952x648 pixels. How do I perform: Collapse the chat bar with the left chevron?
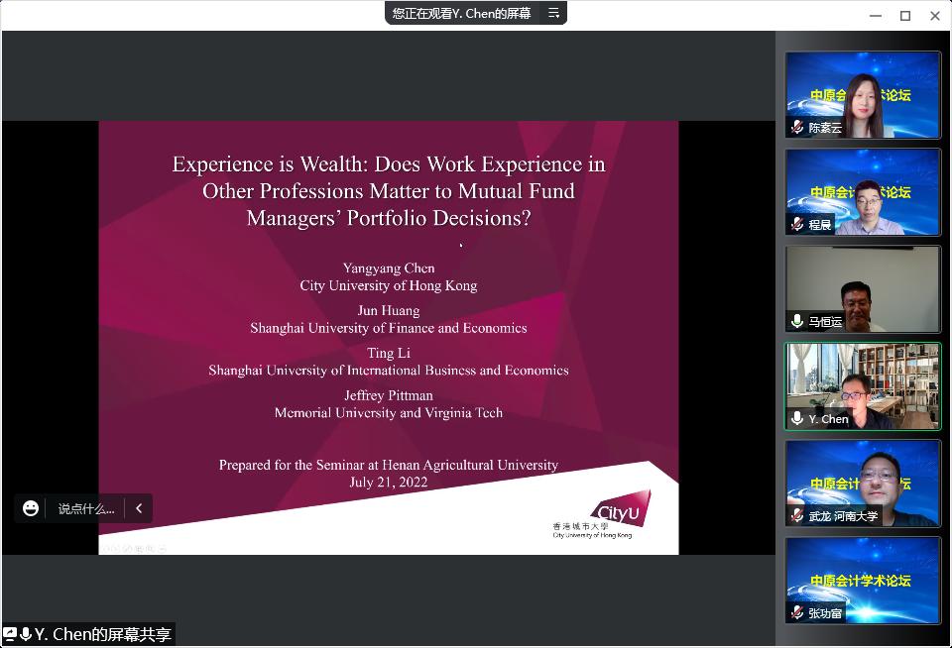[139, 508]
